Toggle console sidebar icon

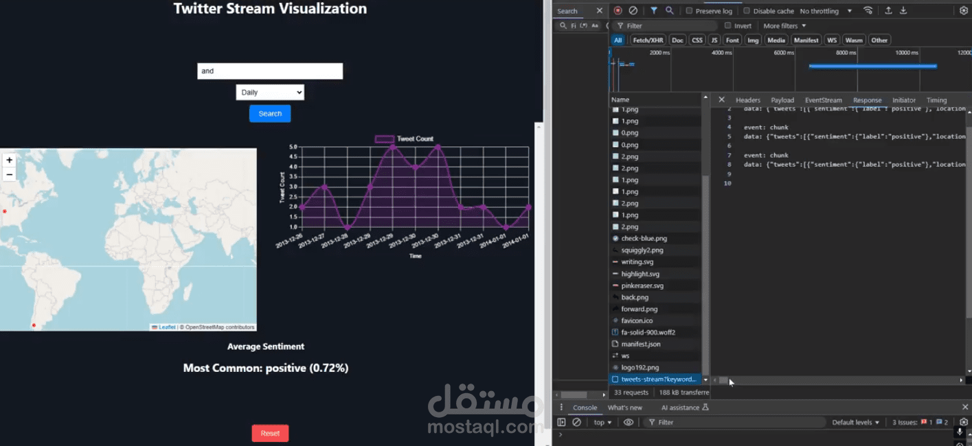pos(561,423)
